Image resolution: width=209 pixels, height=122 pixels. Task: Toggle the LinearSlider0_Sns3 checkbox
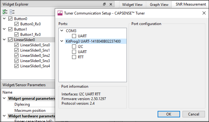click(x=16, y=61)
